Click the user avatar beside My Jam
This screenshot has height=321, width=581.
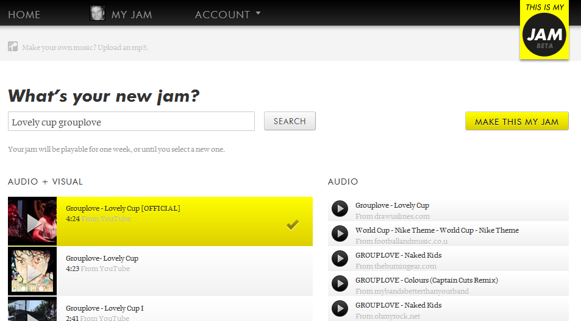pos(98,13)
